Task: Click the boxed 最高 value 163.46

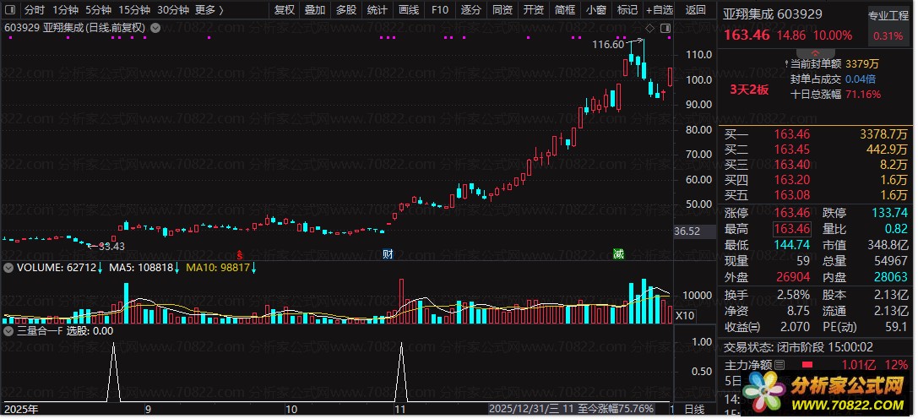Action: coord(792,229)
